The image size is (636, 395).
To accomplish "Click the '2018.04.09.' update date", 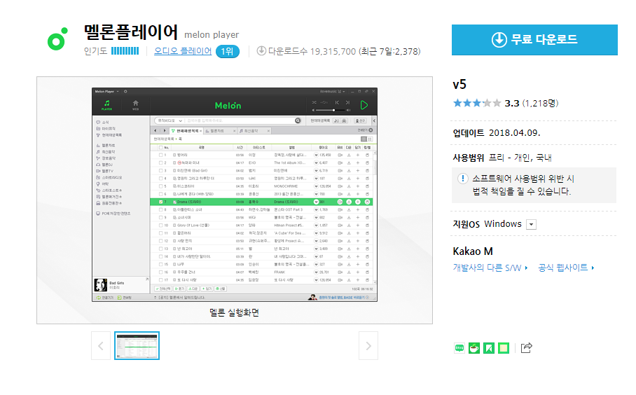I will [514, 133].
